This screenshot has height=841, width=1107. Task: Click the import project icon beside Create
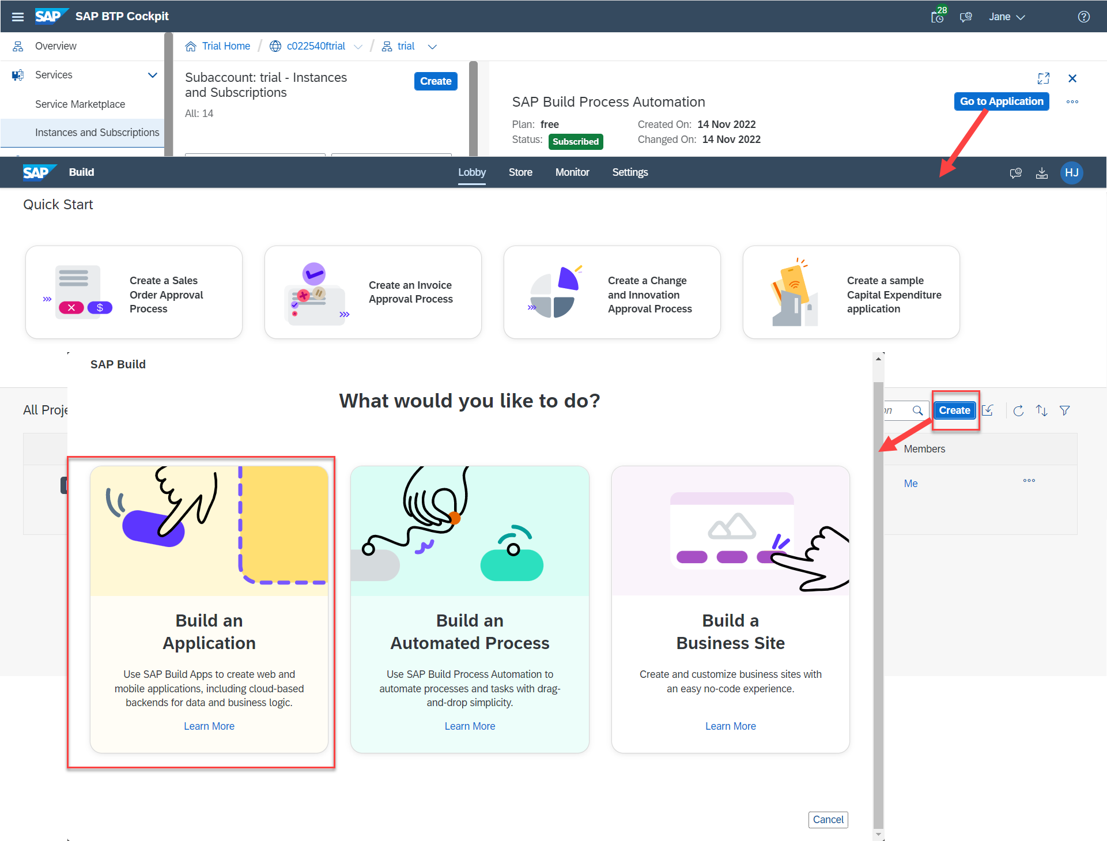point(988,410)
